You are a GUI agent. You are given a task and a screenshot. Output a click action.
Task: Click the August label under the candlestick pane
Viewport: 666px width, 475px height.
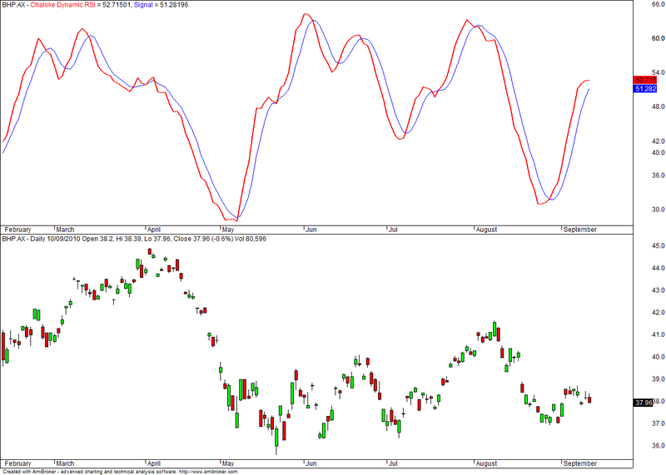[x=486, y=463]
